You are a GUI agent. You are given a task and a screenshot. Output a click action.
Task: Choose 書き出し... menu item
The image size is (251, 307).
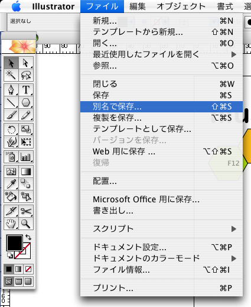pos(161,211)
